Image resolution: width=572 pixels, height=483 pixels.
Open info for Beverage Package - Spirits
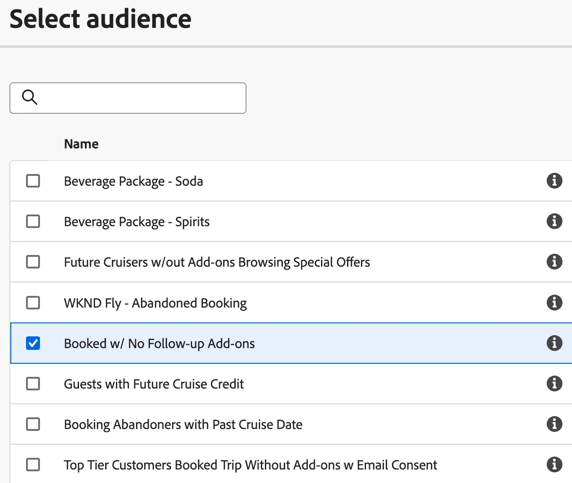point(554,221)
